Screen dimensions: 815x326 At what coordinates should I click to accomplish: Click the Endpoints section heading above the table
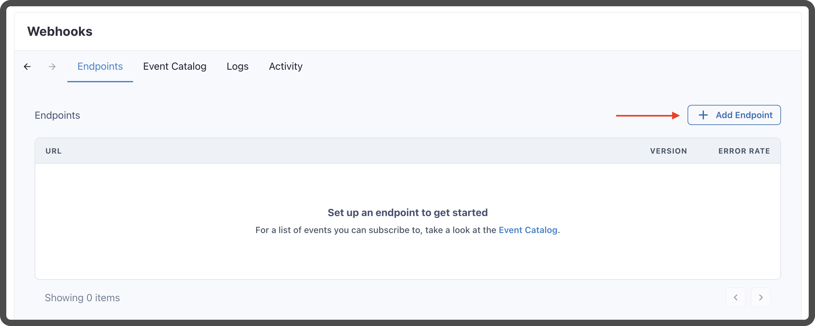pyautogui.click(x=57, y=115)
